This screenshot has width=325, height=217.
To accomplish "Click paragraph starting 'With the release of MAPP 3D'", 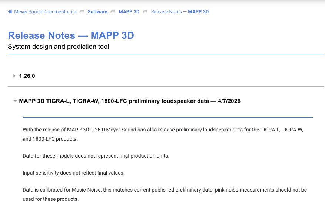I will pyautogui.click(x=163, y=134).
